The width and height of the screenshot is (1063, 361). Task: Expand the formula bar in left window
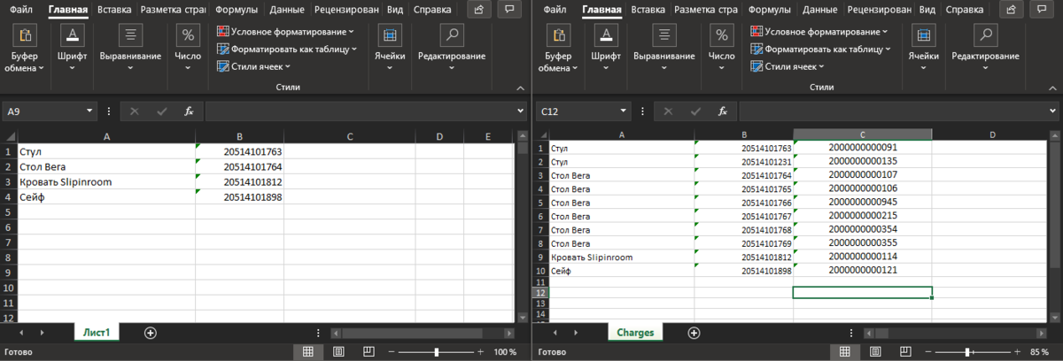point(520,111)
